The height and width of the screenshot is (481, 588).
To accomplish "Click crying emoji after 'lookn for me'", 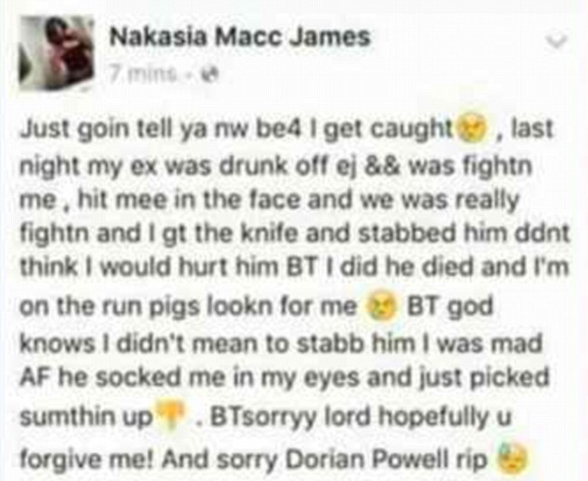I will click(382, 307).
